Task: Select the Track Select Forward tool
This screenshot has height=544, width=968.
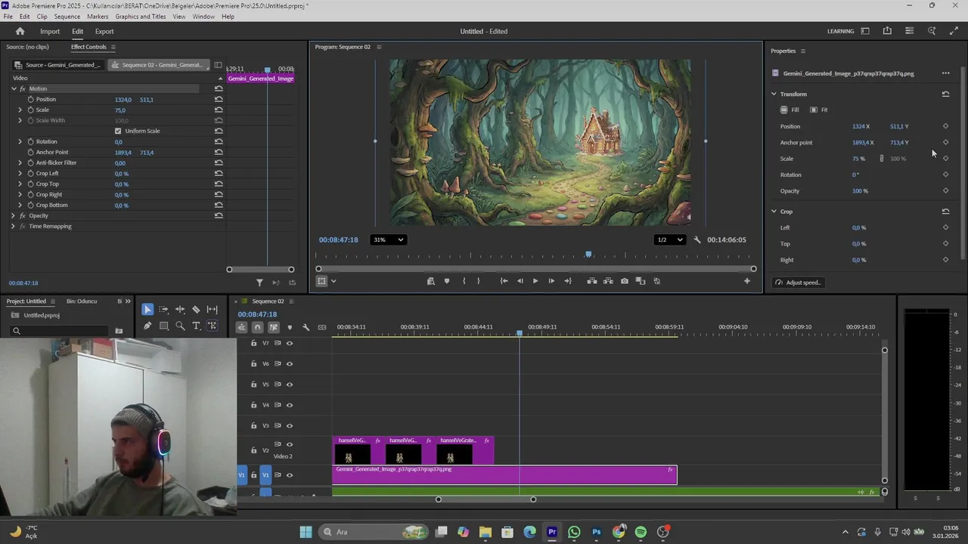Action: (x=163, y=309)
